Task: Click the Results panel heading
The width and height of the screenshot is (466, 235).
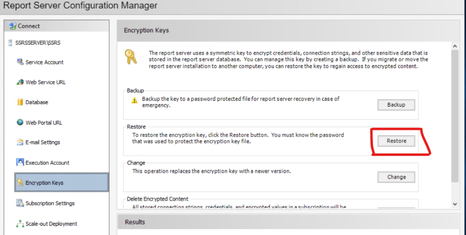Action: (135, 222)
